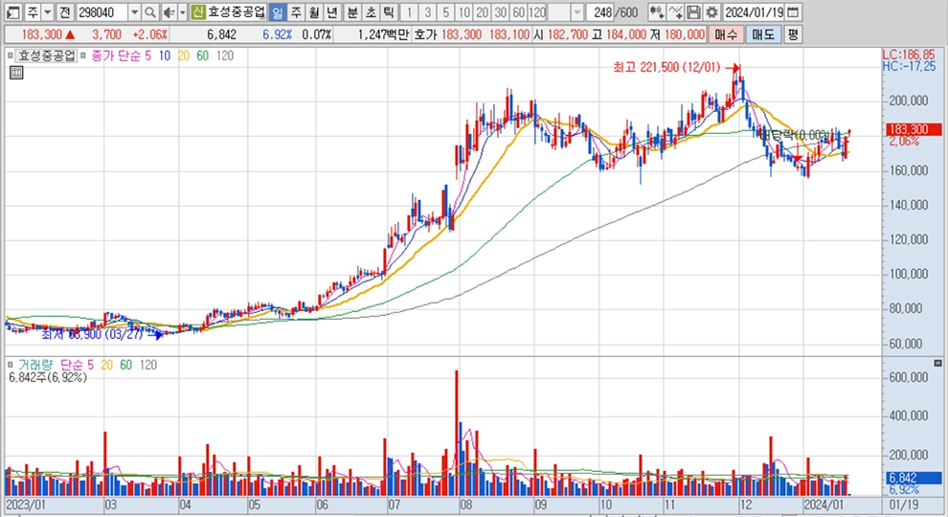Click the candle count field showing 248
948x517 pixels.
point(601,12)
